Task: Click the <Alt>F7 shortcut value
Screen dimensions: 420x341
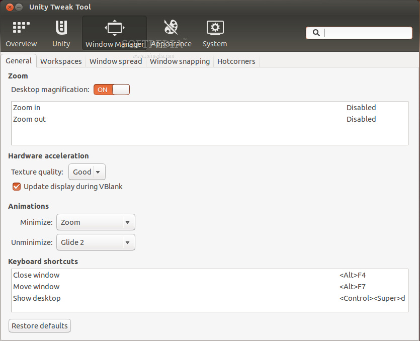Action: click(x=353, y=287)
